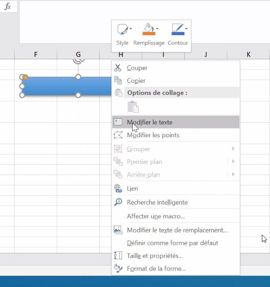
Task: Click the Taille et propriétés icon
Action: [x=118, y=256]
